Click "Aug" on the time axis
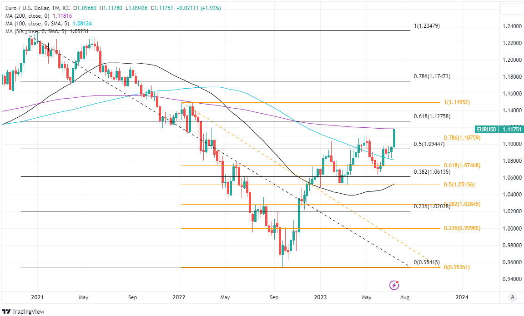The image size is (524, 316). tap(404, 297)
